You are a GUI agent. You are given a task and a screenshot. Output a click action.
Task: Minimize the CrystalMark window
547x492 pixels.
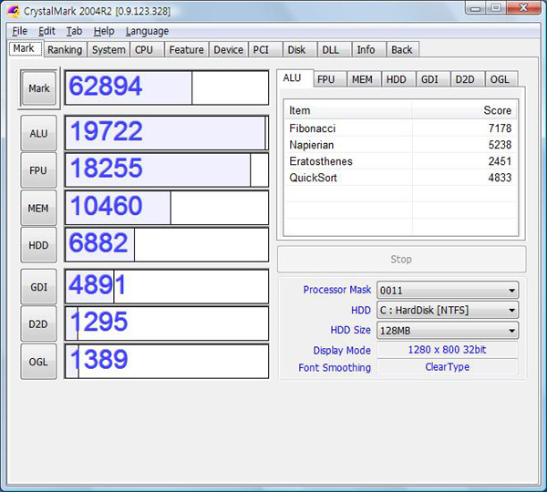[x=476, y=8]
